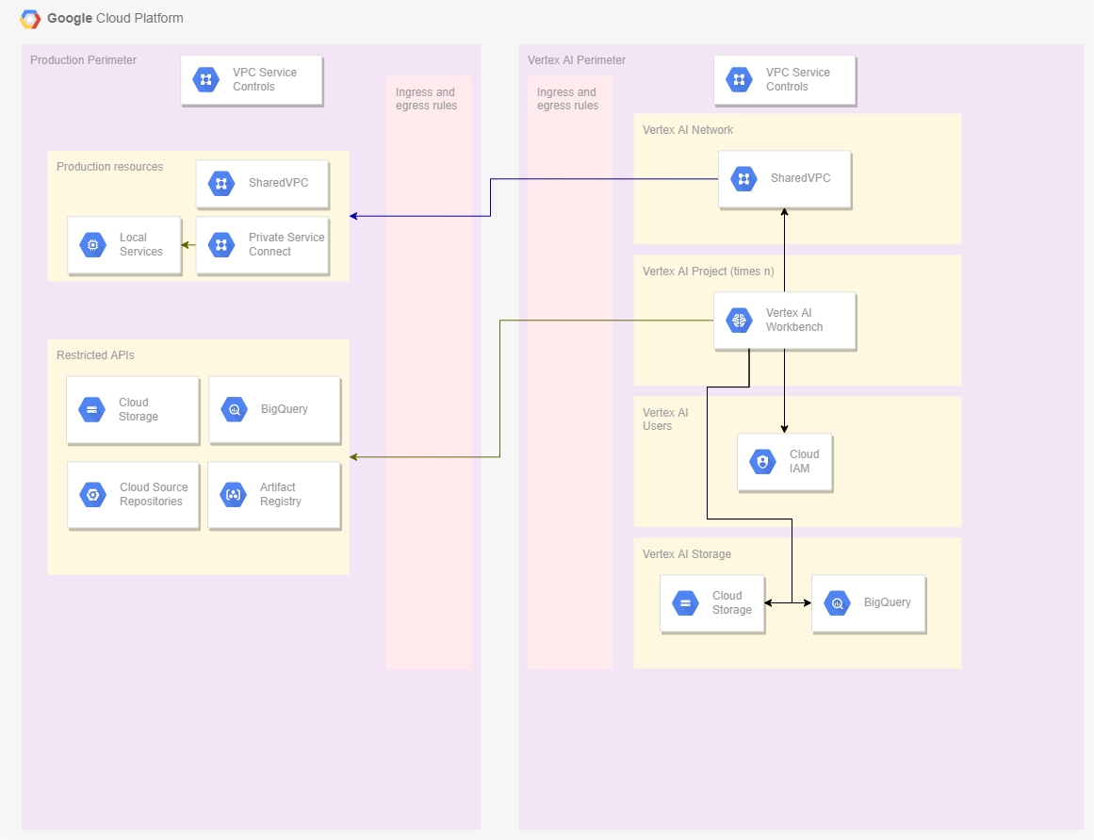Select 'Cloud Storage' text in Restricted APIs
Viewport: 1094px width, 840px height.
(x=139, y=409)
